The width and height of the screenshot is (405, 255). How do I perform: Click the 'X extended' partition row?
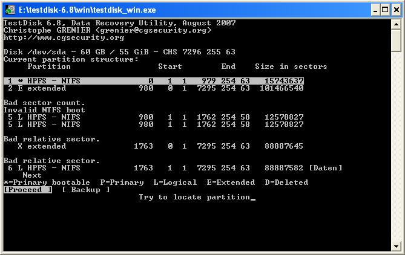(x=160, y=146)
